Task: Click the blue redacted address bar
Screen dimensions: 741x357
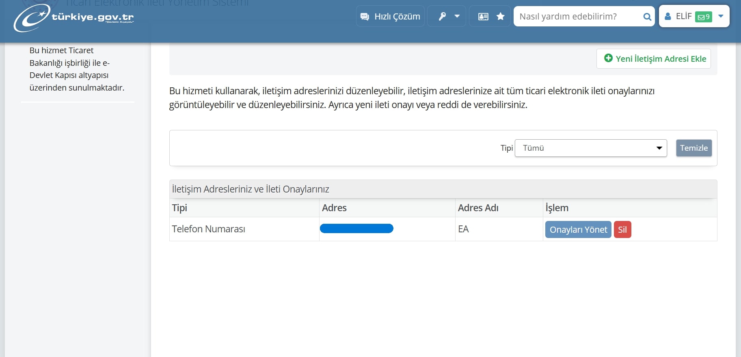Action: click(x=356, y=229)
